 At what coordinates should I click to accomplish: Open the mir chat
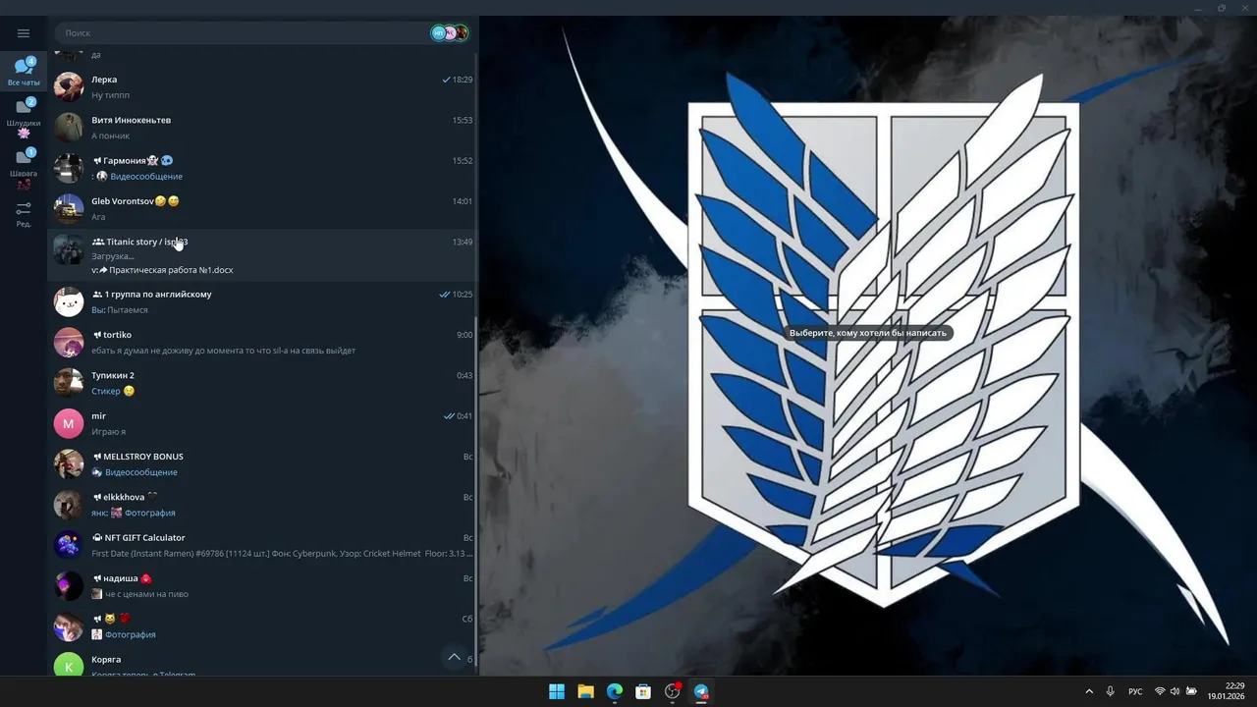pyautogui.click(x=262, y=423)
